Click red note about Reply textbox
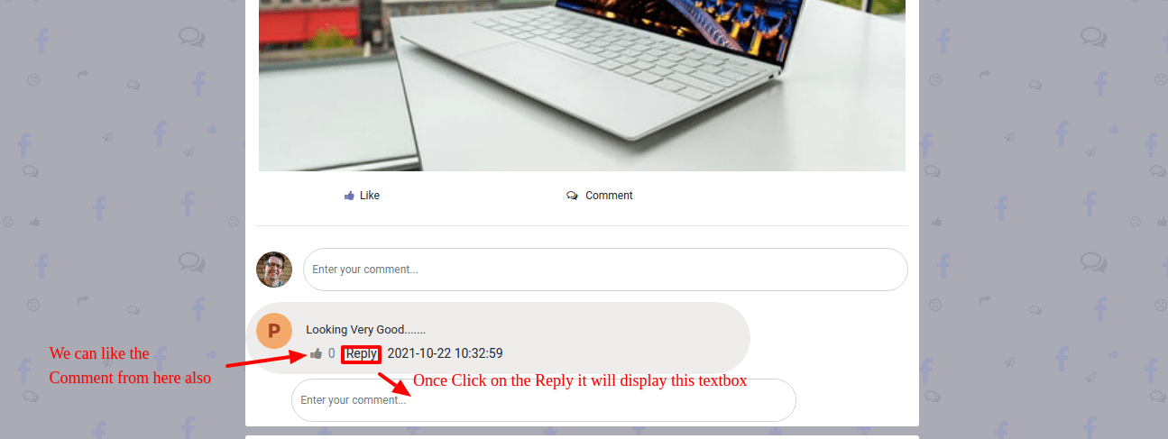The image size is (1168, 439). [580, 380]
